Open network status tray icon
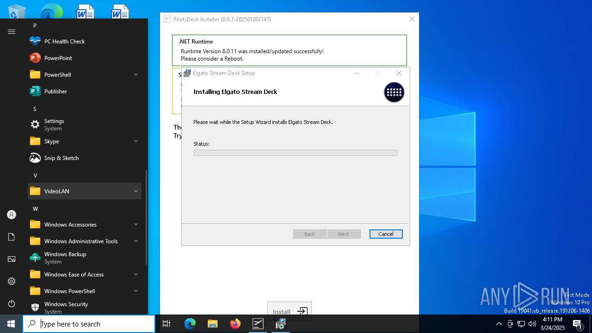The image size is (592, 333). click(x=521, y=324)
